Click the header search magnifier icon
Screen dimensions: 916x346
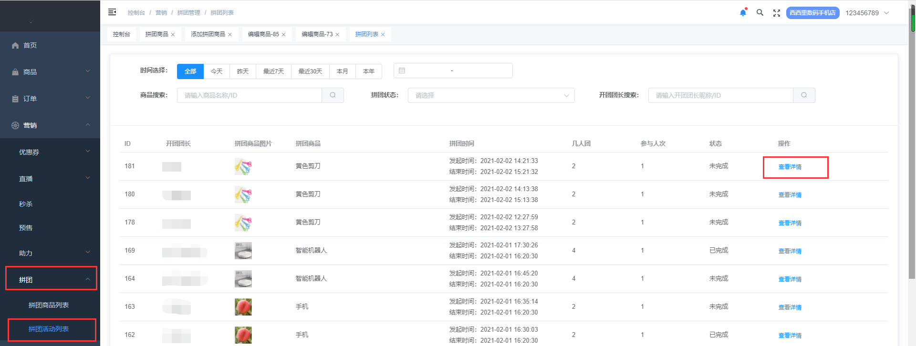(x=760, y=13)
